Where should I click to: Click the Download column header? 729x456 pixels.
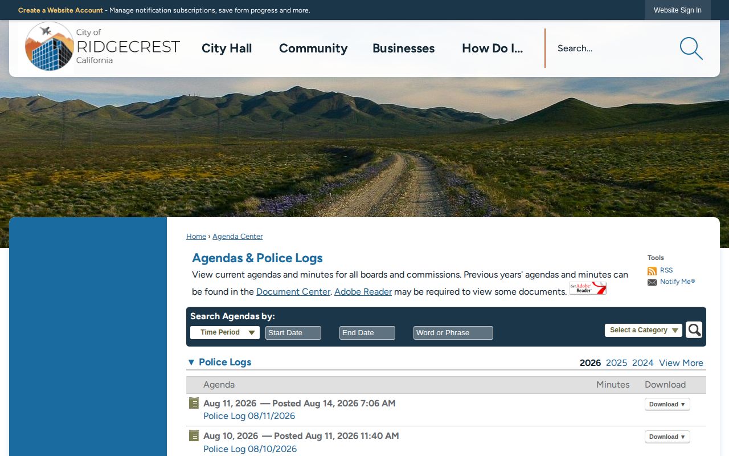[665, 385]
